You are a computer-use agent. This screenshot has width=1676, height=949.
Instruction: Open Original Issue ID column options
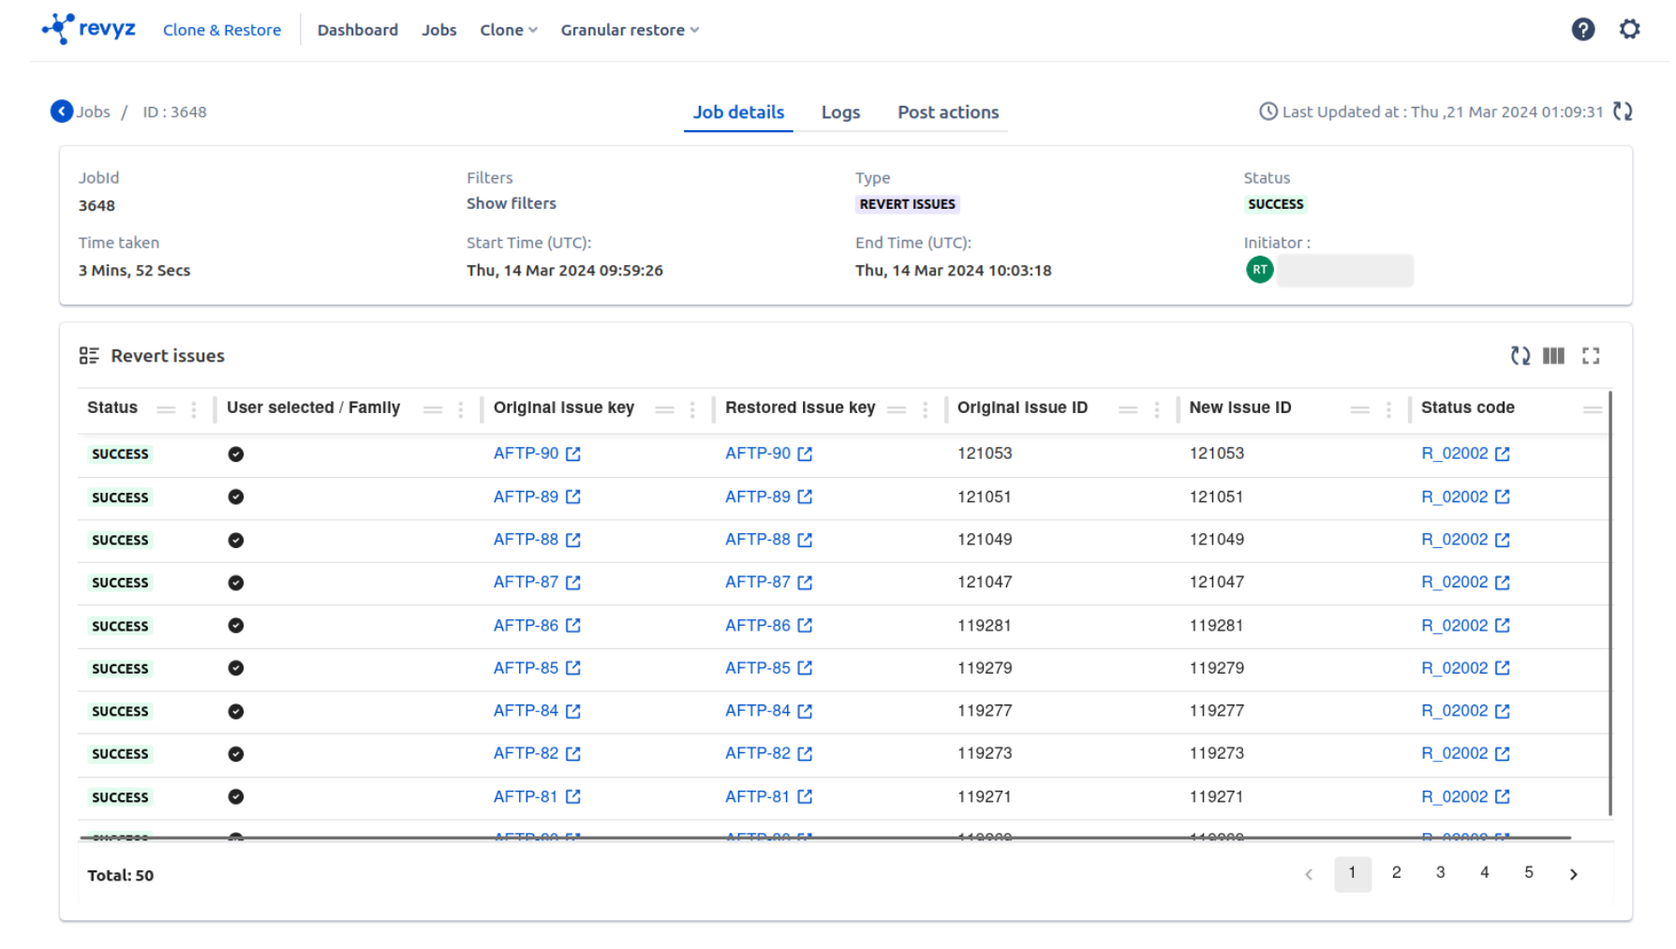click(x=1157, y=409)
